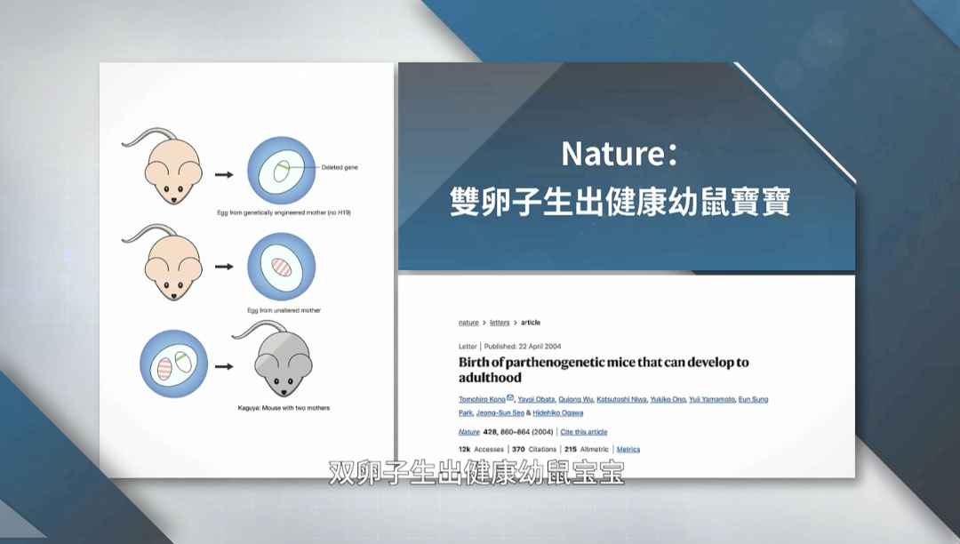
Task: Open the 'letters' breadcrumb link
Action: [500, 323]
